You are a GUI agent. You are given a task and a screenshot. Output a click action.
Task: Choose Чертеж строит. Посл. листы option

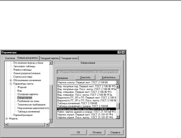(x=87, y=117)
